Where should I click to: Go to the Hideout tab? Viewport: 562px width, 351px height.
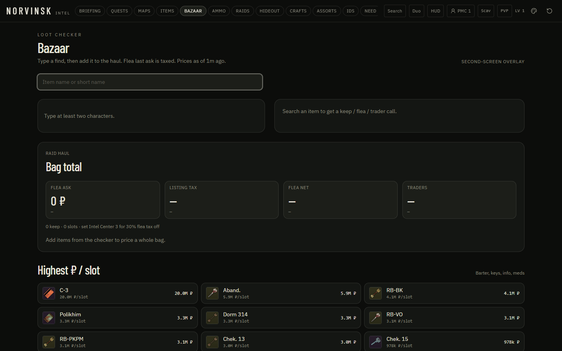pos(270,11)
